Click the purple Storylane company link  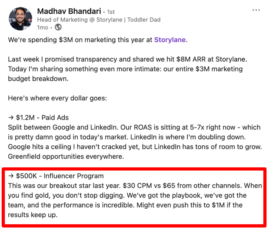[170, 40]
